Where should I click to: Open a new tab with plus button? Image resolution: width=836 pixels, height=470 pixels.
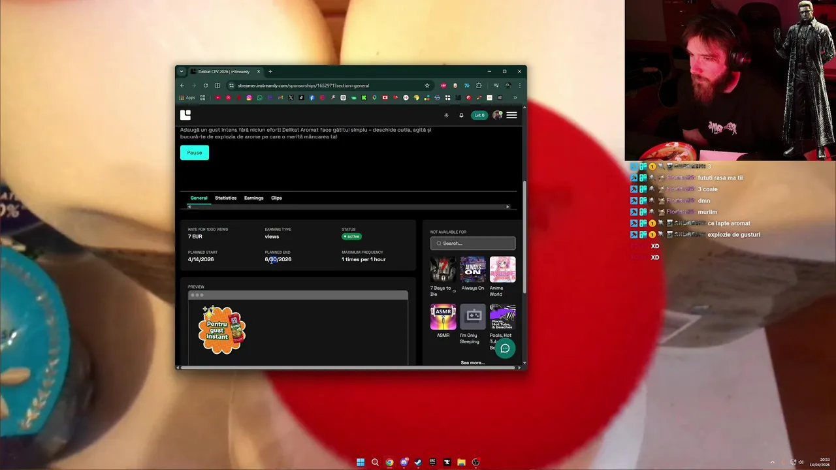pos(270,72)
